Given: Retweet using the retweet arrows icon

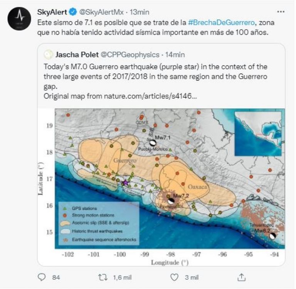Looking at the screenshot, I should 103,277.
